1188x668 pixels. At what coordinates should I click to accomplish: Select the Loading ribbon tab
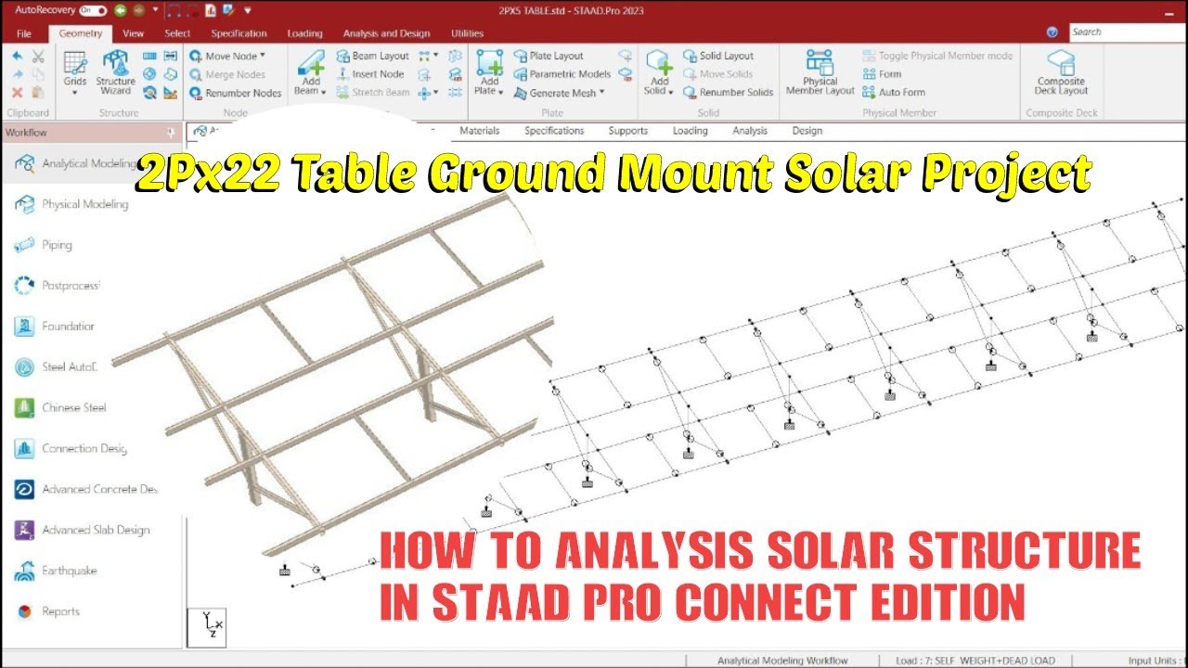(304, 33)
